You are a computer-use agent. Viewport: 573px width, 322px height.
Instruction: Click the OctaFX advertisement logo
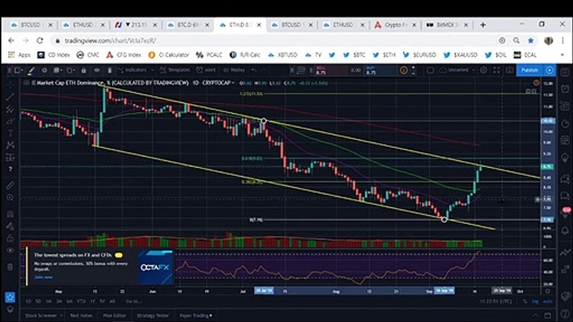coord(155,267)
